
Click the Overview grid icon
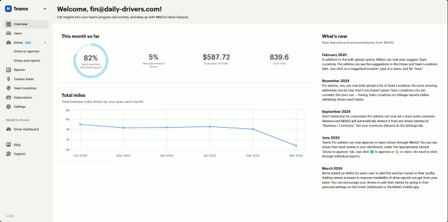click(9, 24)
